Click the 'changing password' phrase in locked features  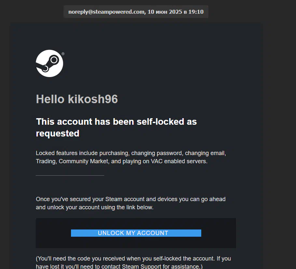tap(157, 153)
